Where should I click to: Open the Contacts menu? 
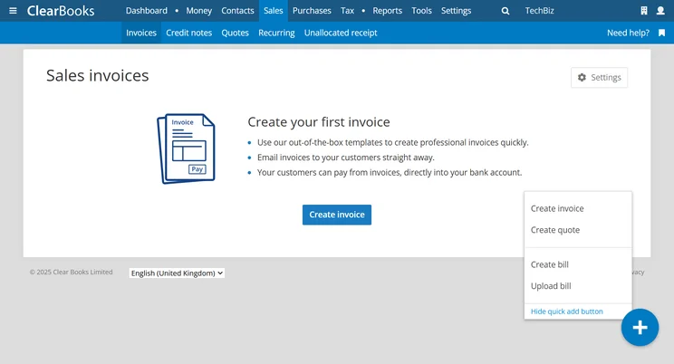point(237,11)
